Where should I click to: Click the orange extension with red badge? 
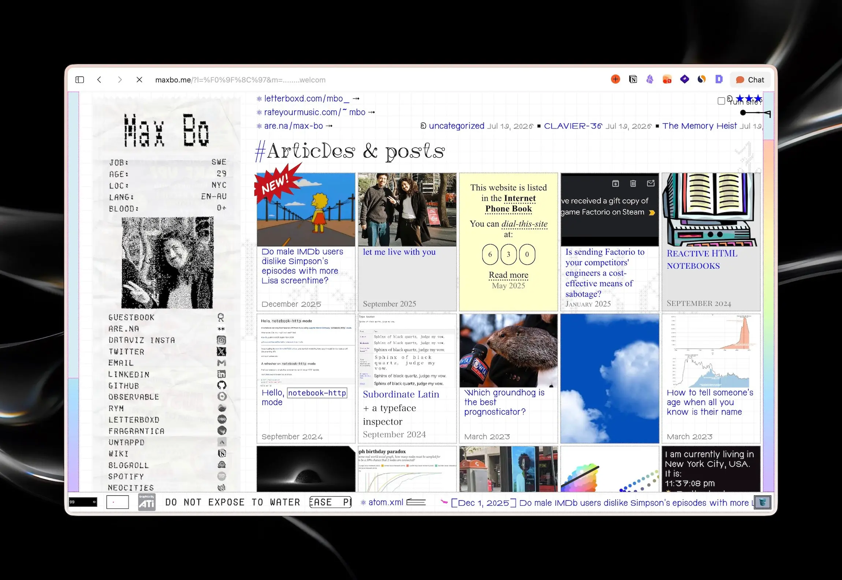coord(667,79)
